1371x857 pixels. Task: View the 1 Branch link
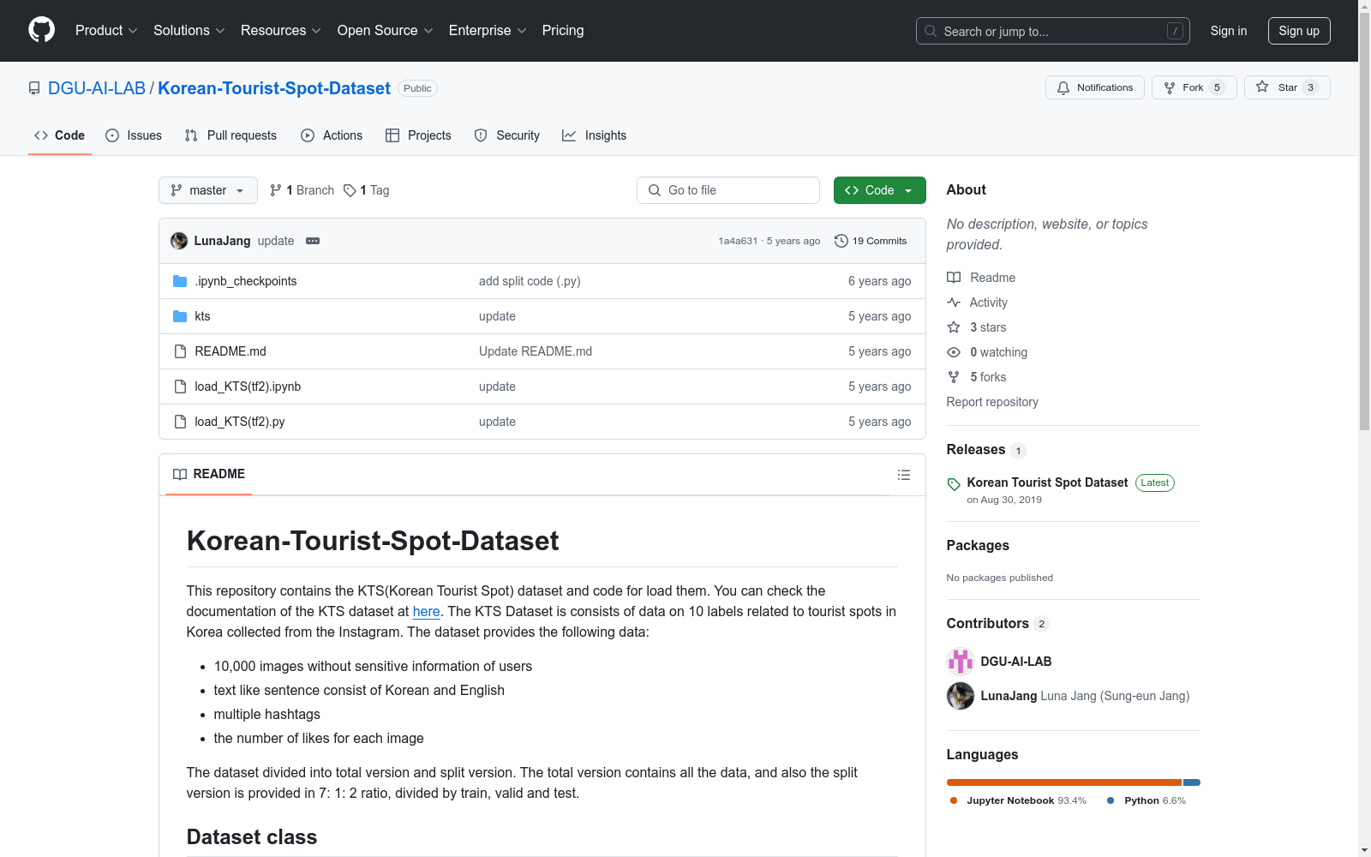(x=302, y=190)
